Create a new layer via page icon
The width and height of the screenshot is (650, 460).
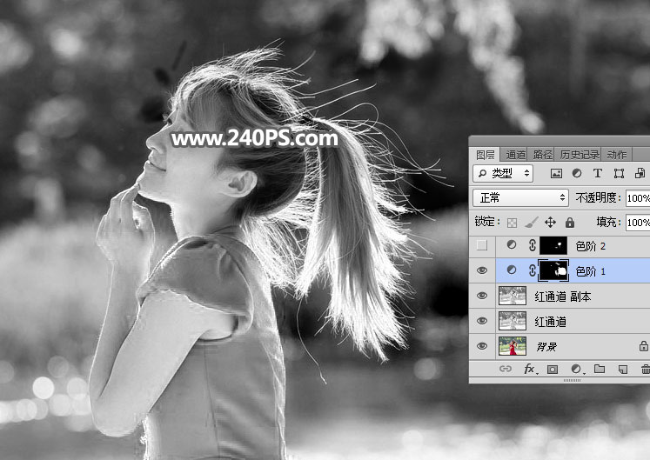(622, 370)
